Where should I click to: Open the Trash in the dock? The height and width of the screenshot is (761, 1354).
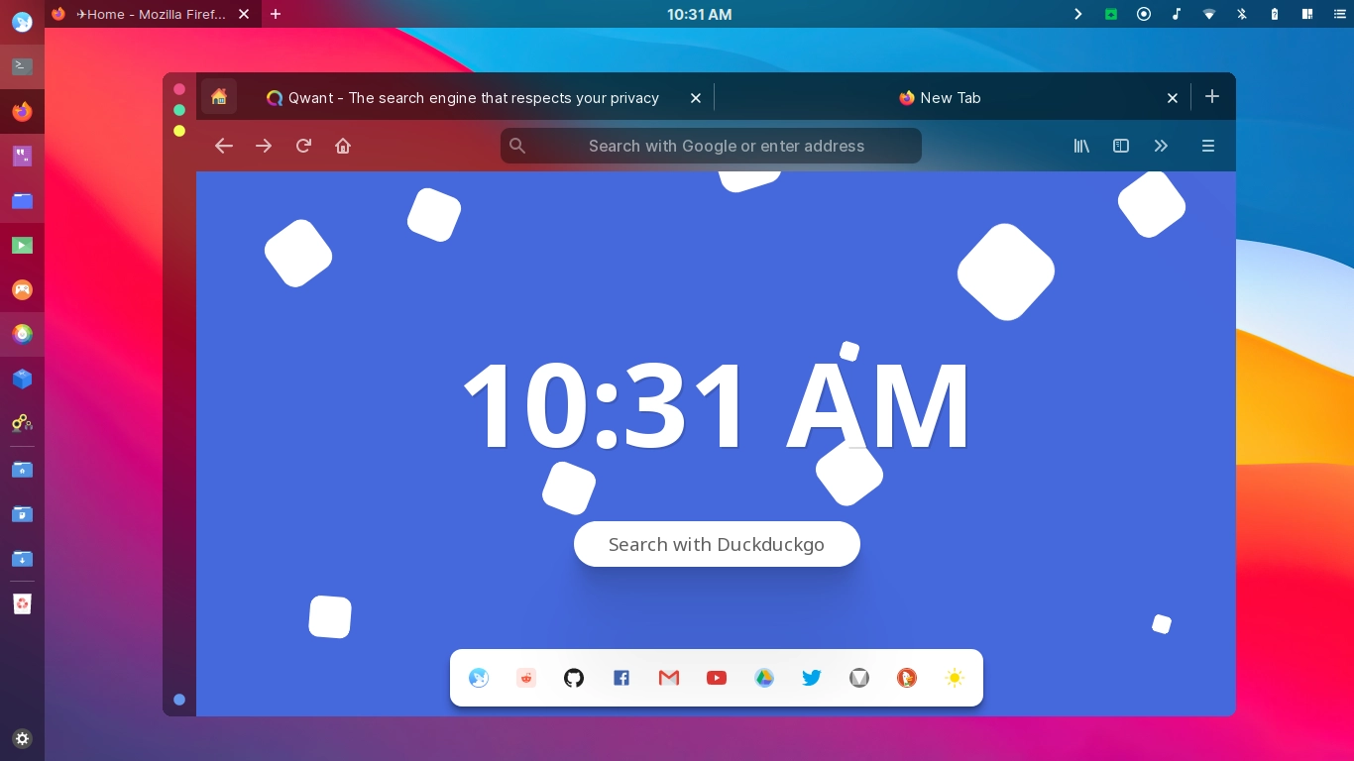coord(22,603)
